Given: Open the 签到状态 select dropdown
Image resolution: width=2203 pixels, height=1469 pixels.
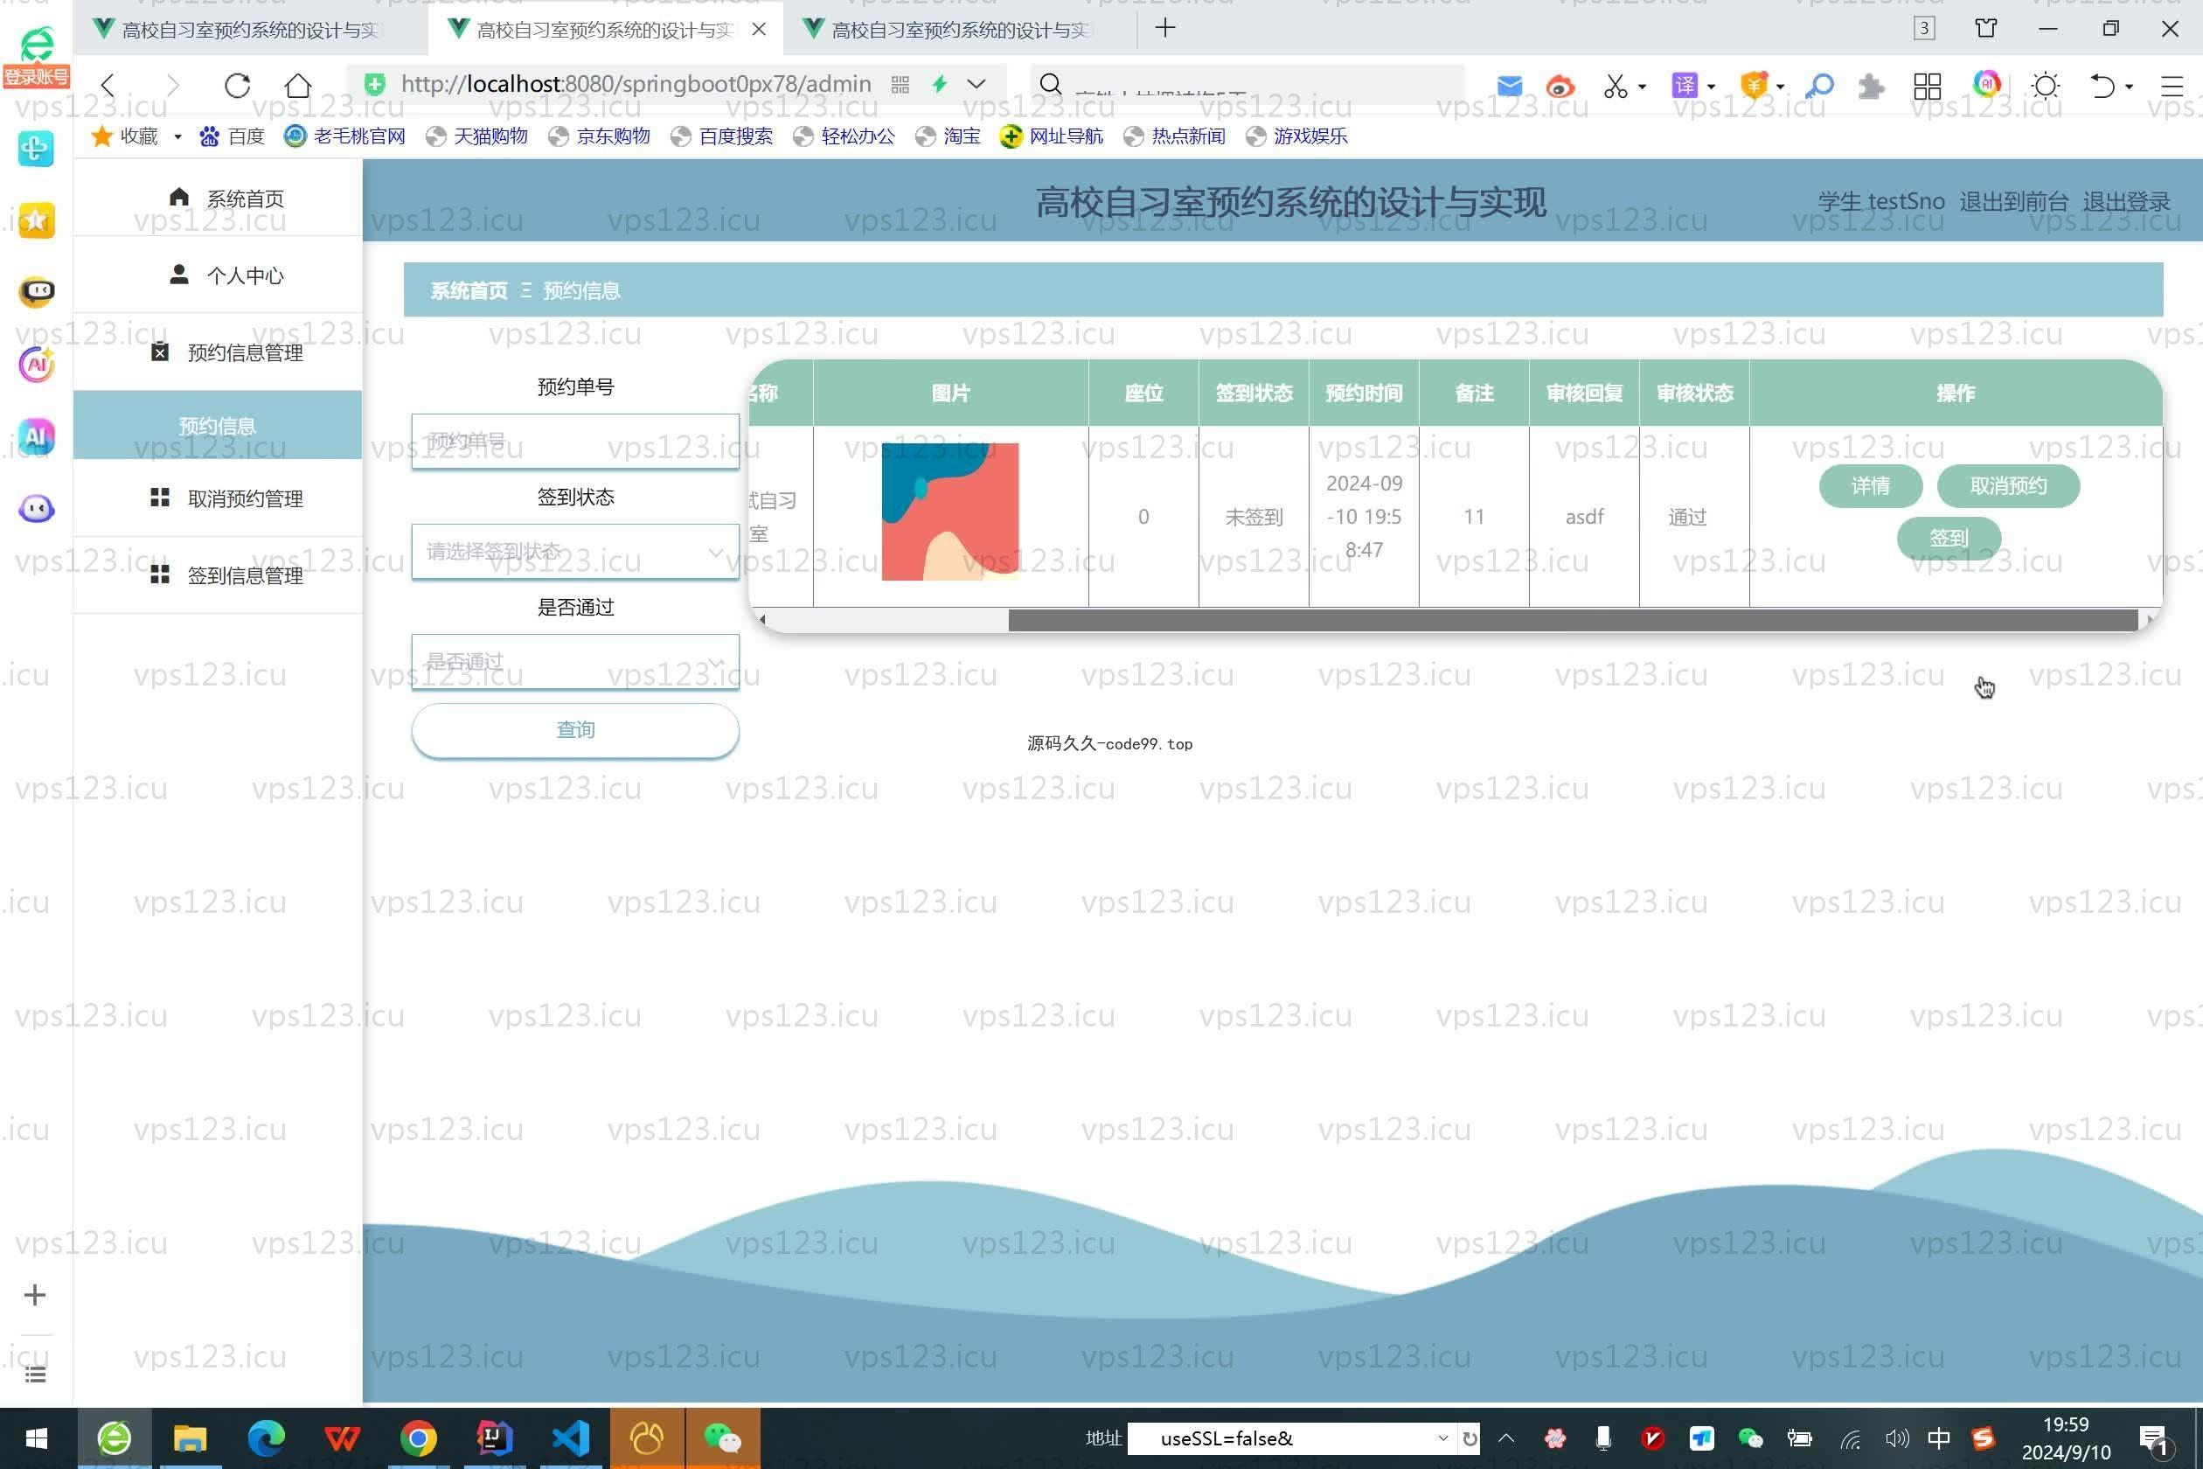Looking at the screenshot, I should pyautogui.click(x=575, y=551).
